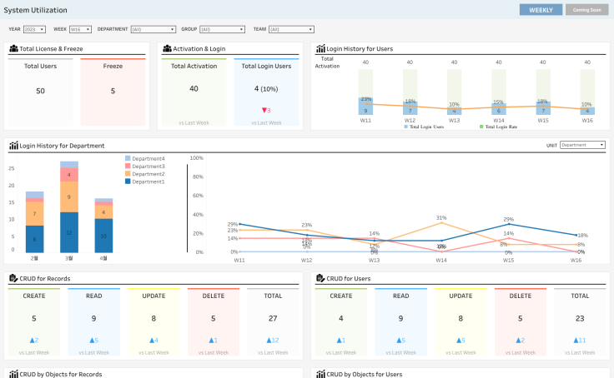Viewport: 614px width, 378px height.
Task: Open the GROUP filter dropdown
Action: click(222, 29)
